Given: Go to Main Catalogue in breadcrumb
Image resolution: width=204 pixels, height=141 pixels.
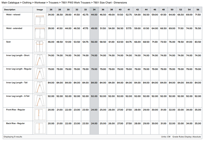Looking at the screenshot, I should [12, 3].
